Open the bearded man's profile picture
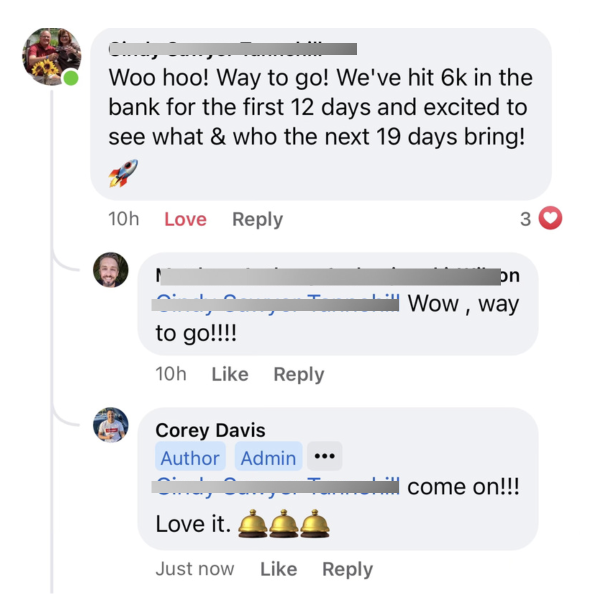This screenshot has height=611, width=608. coord(111,270)
